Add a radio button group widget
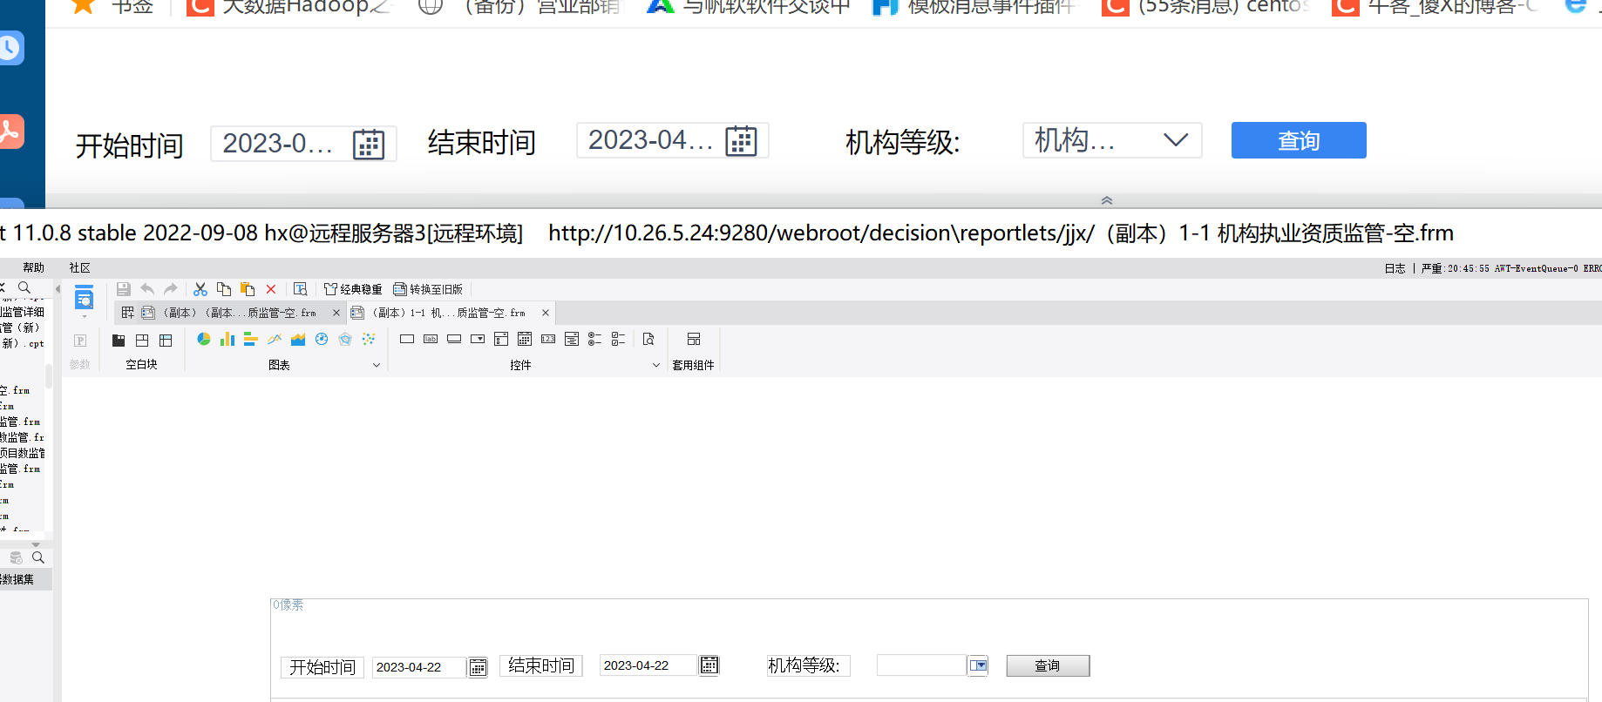 point(595,339)
